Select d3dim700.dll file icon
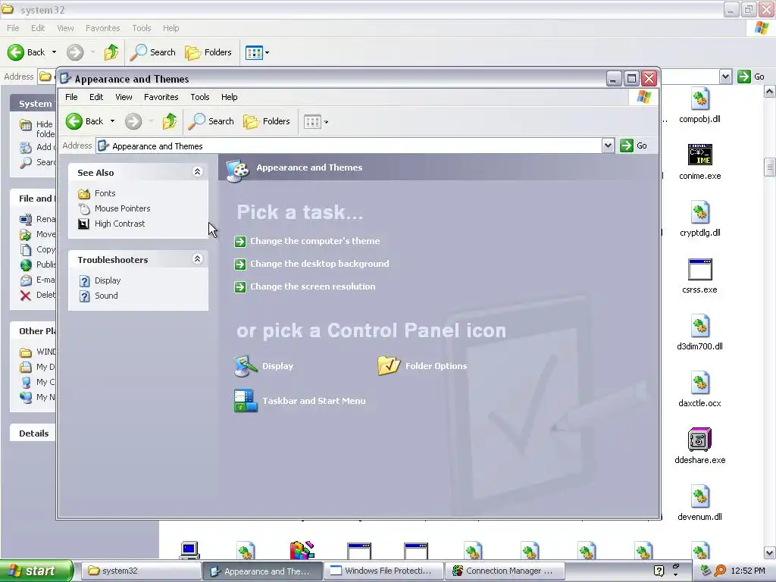The height and width of the screenshot is (582, 776). (x=699, y=327)
